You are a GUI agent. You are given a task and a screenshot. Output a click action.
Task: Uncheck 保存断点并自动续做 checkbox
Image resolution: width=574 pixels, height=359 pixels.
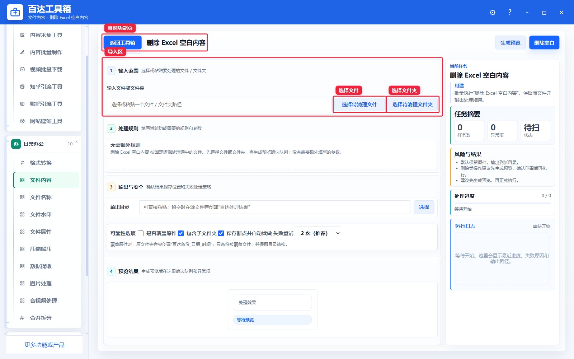(x=221, y=233)
